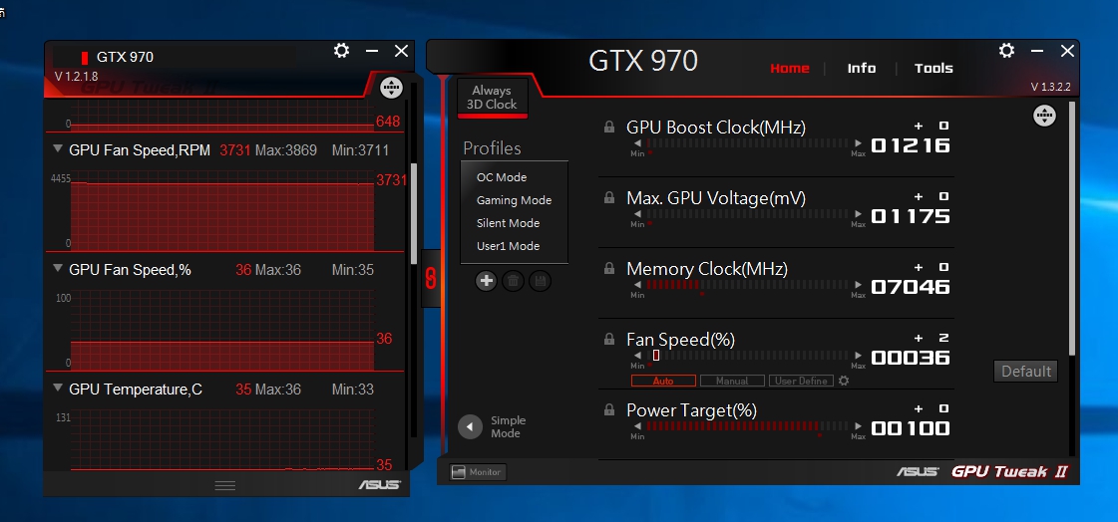Click version text 'V 1.3.2.2'
1118x522 pixels.
(1050, 87)
